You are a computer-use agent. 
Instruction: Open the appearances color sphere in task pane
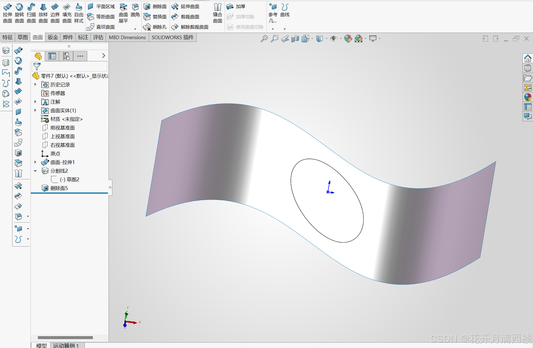(528, 97)
